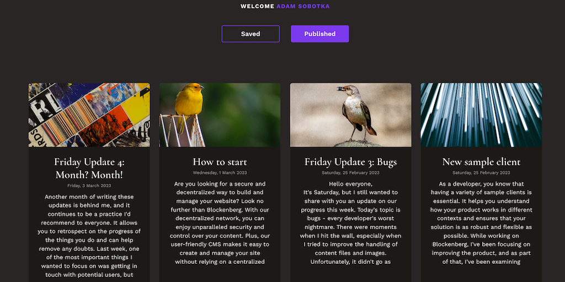Click the excerpt starting "Are you looking for"
This screenshot has height=282, width=565.
tap(220, 223)
